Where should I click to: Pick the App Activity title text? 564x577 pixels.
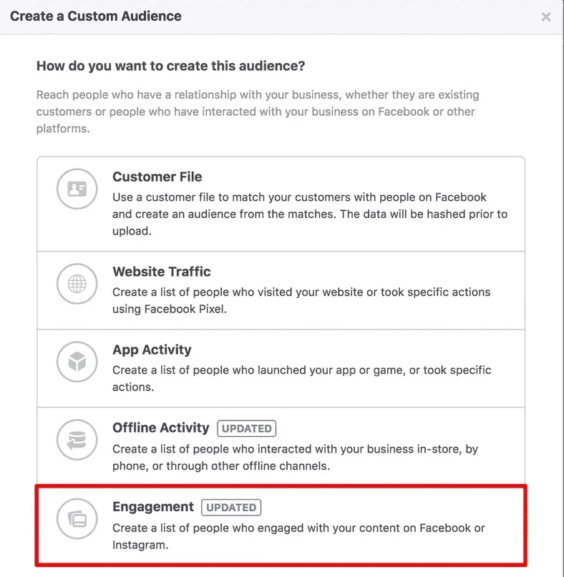click(x=152, y=350)
